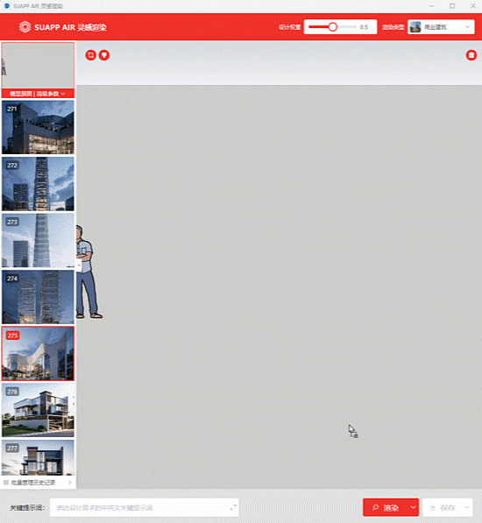Click the red shield icon beside crop

(104, 55)
